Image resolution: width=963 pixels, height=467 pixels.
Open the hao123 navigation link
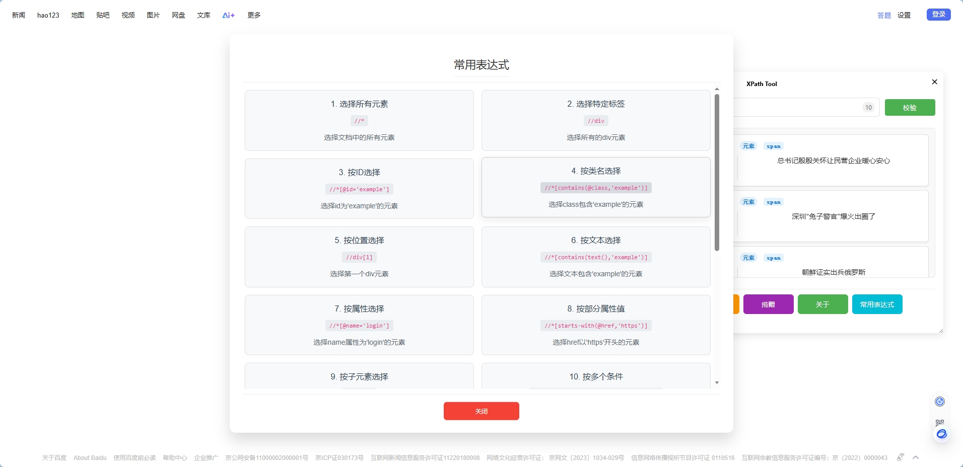point(48,15)
